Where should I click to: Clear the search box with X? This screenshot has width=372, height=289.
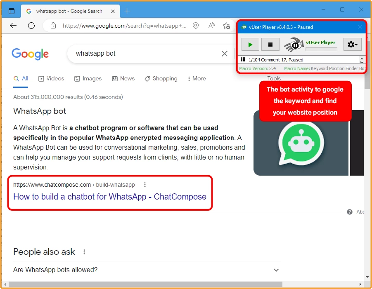click(225, 54)
